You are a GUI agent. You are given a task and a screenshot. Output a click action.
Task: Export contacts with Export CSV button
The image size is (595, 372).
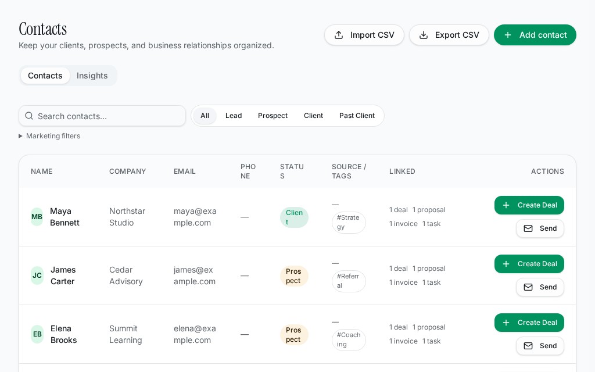tap(449, 35)
